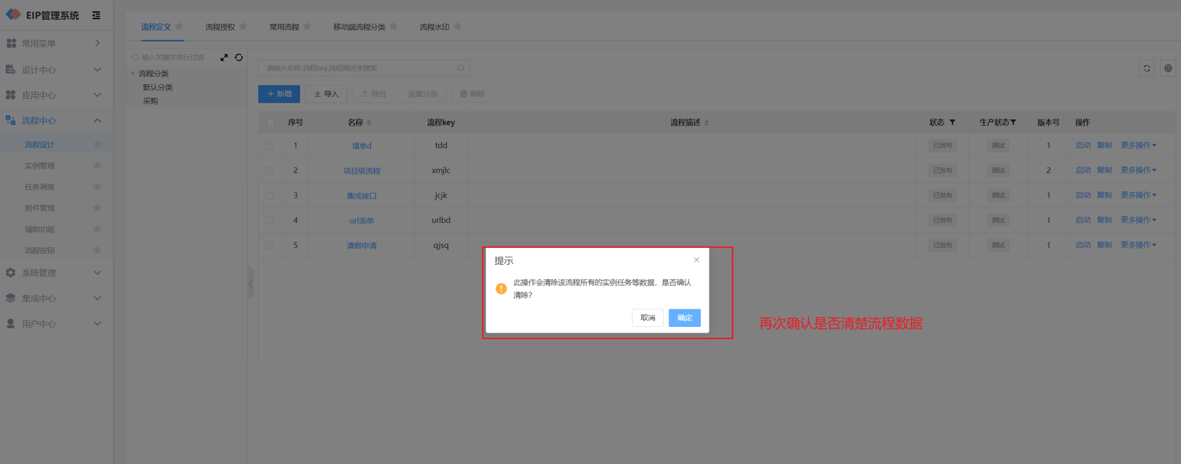The image size is (1181, 464).
Task: Click the 设计中心 sidebar icon
Action: coord(11,69)
